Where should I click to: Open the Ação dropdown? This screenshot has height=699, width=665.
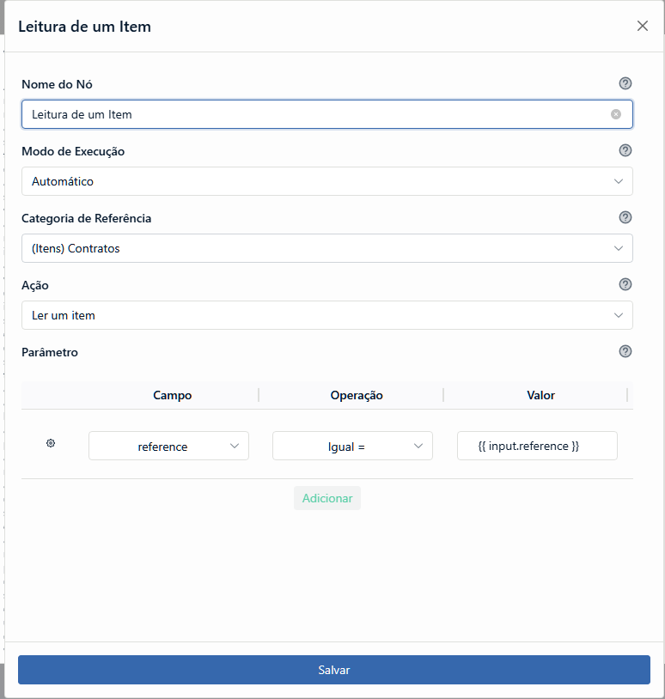(x=326, y=315)
